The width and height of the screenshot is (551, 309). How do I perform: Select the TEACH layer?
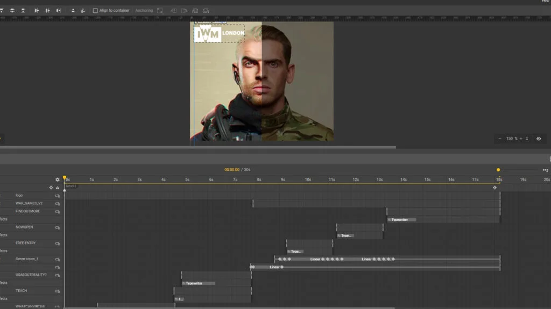pyautogui.click(x=21, y=291)
